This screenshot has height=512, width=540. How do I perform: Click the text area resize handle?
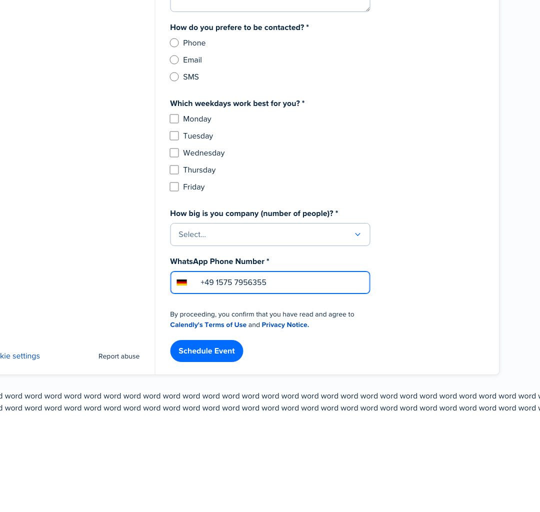367,9
